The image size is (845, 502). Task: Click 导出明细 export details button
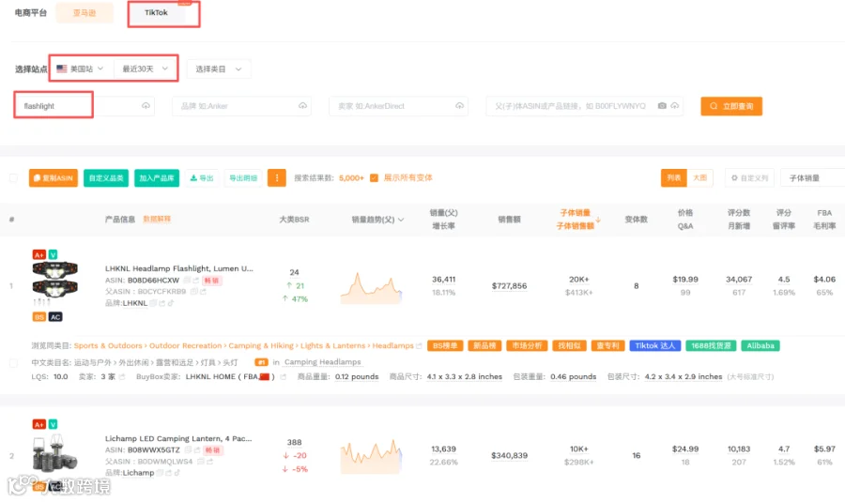[243, 177]
